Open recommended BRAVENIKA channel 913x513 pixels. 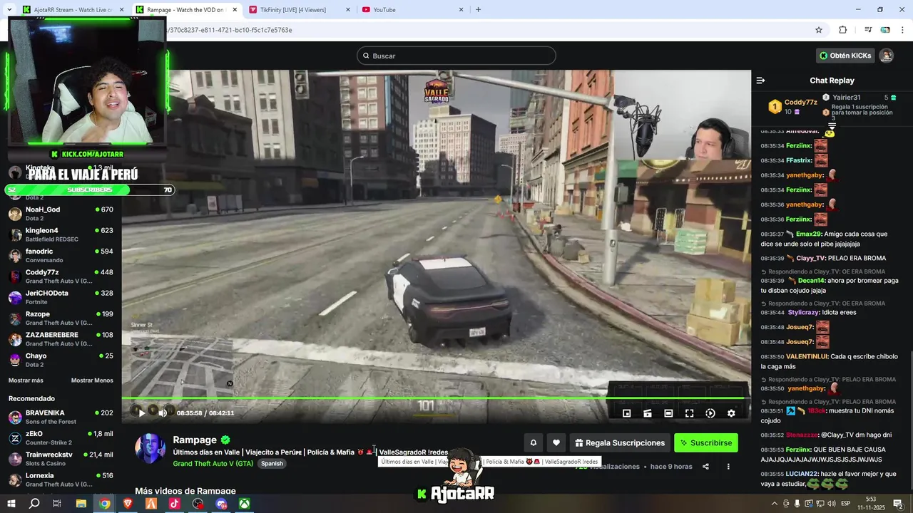click(61, 417)
